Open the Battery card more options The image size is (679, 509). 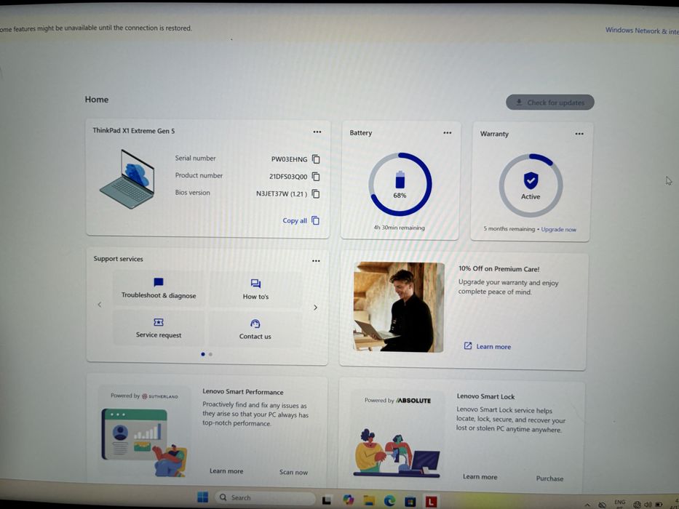(448, 133)
